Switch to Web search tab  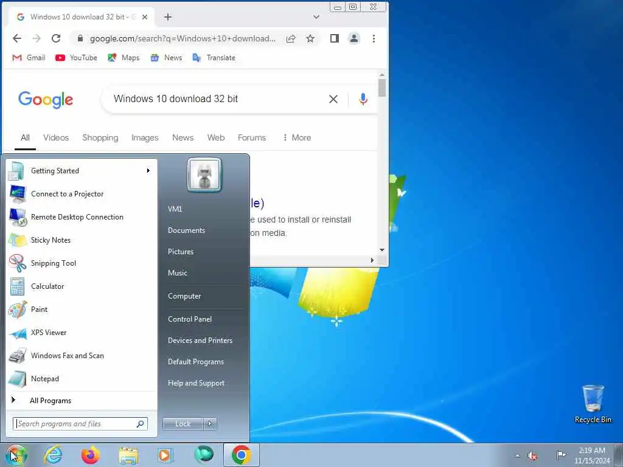216,137
